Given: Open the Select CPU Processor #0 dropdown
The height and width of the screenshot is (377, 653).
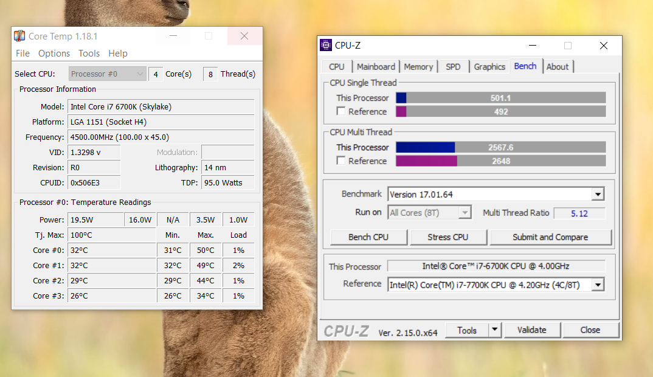Looking at the screenshot, I should coord(108,74).
